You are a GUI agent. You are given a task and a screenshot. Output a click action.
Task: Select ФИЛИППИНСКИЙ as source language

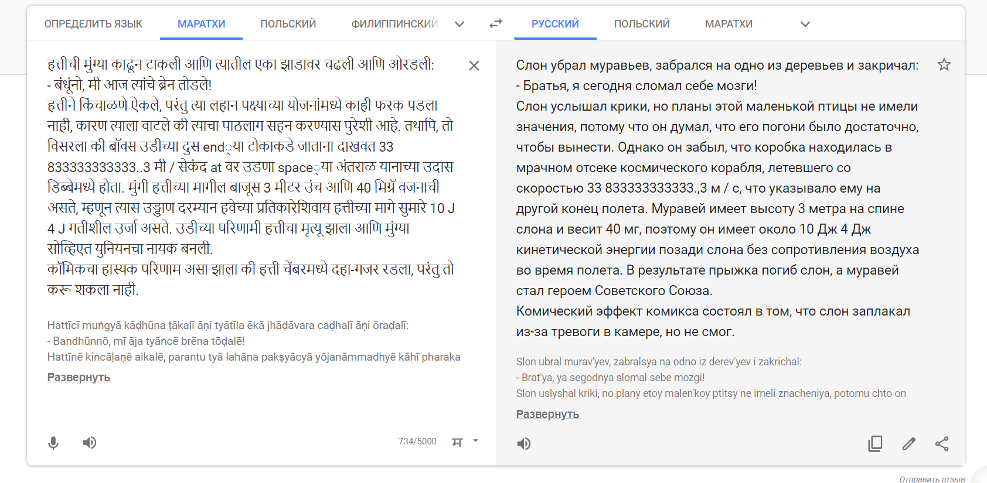point(394,24)
